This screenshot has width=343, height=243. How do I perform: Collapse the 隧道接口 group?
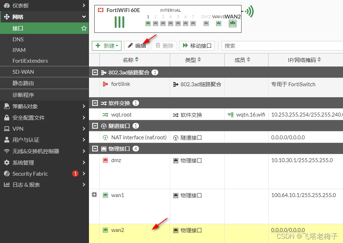click(x=95, y=126)
